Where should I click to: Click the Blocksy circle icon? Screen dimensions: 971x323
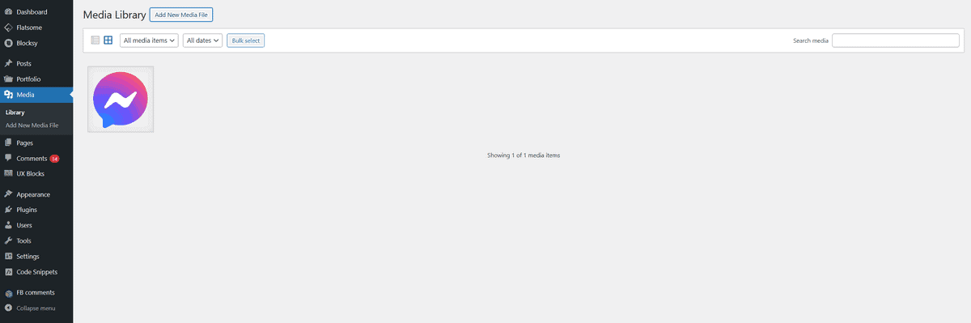pos(8,43)
